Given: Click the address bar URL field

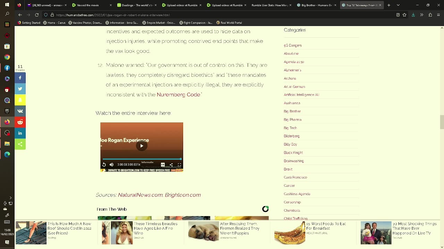Looking at the screenshot, I should tap(222, 15).
